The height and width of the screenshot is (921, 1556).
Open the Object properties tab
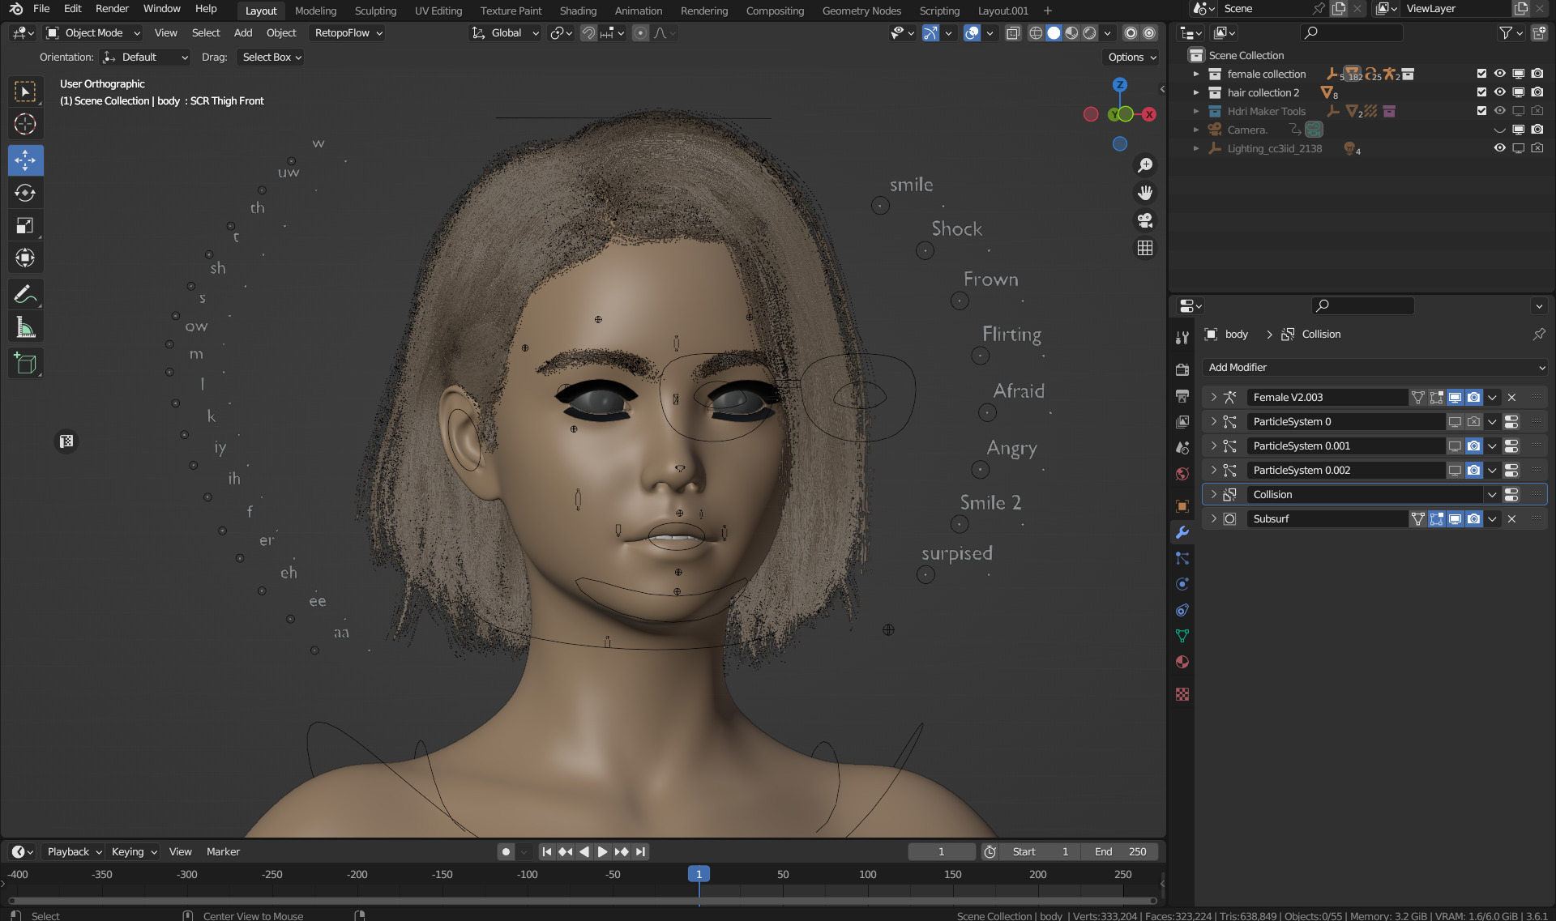[x=1182, y=506]
